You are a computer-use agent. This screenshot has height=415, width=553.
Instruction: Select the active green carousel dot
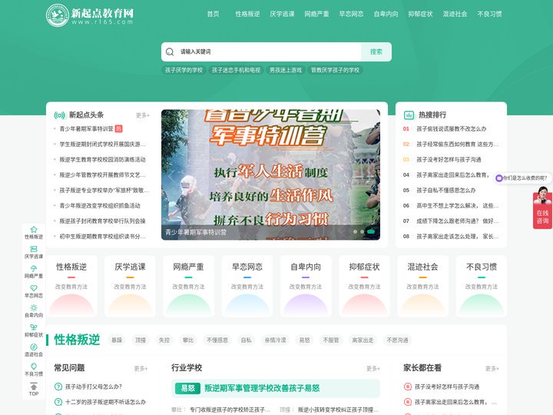click(371, 232)
